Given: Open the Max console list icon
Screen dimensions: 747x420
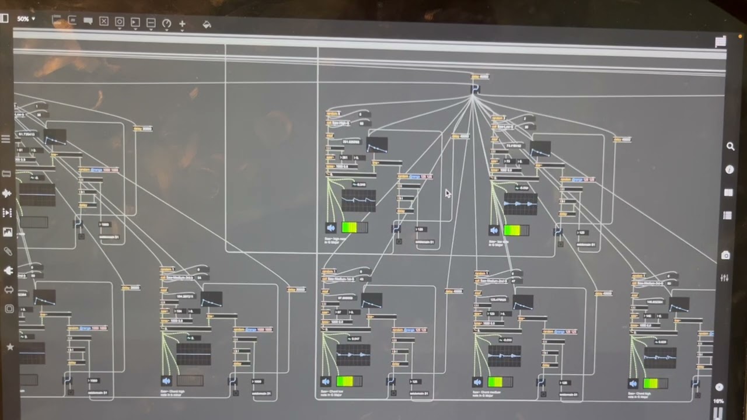Looking at the screenshot, I should coord(727,216).
